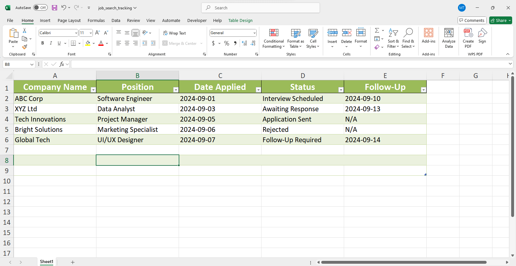Click the Increase Indent icon
Screen dimensions: 516x266
point(153,43)
